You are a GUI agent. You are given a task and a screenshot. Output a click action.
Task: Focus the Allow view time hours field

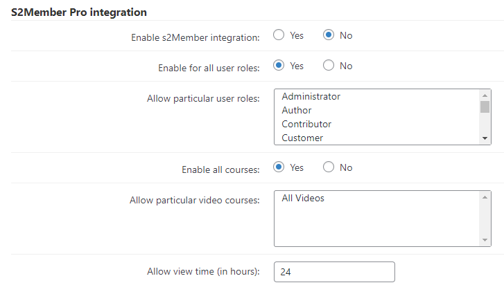point(334,272)
